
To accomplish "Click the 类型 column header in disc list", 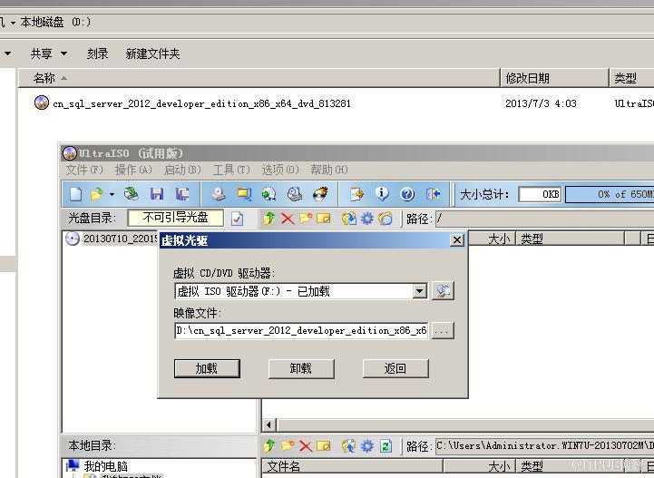I will click(x=570, y=239).
